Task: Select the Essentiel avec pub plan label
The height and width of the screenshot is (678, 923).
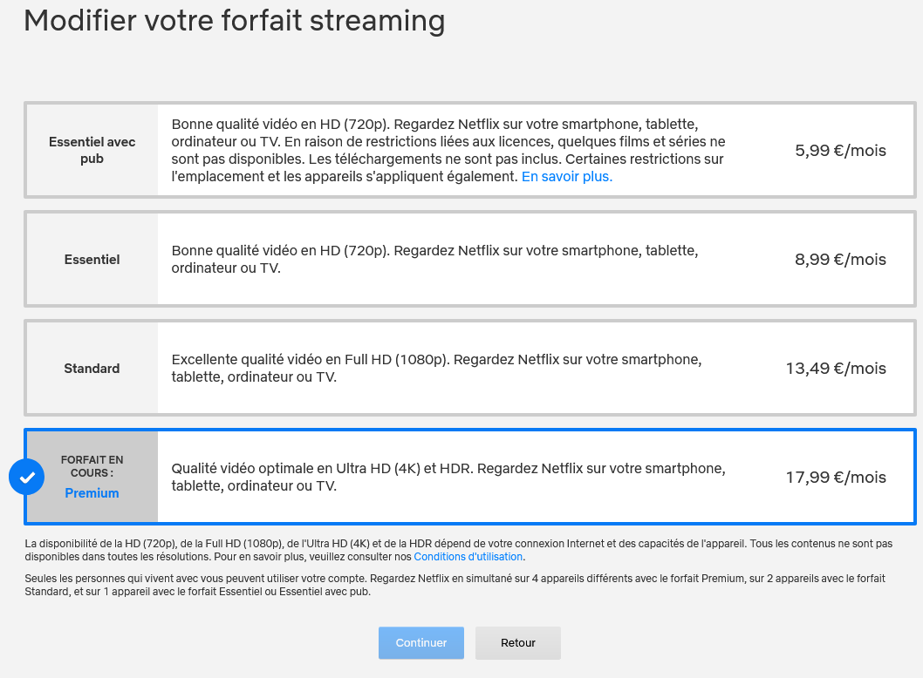Action: click(x=92, y=150)
